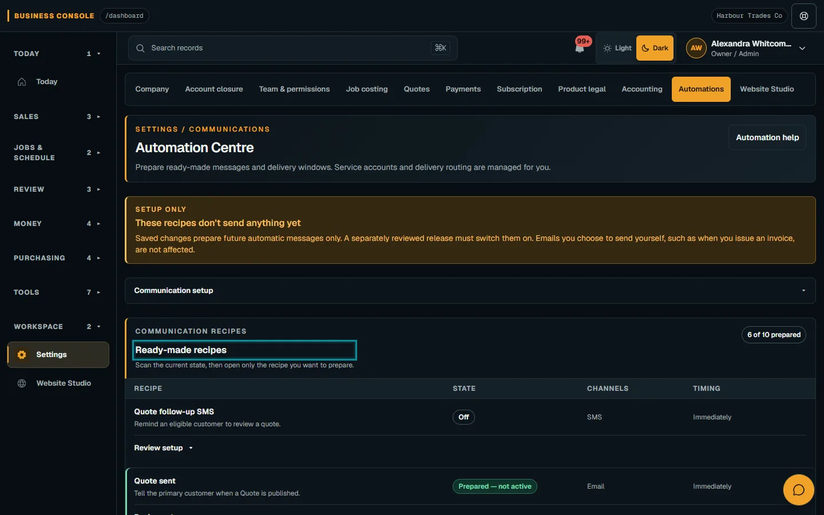824x515 pixels.
Task: Click the top-right help icon beside Harbour Trades Co
Action: click(804, 16)
